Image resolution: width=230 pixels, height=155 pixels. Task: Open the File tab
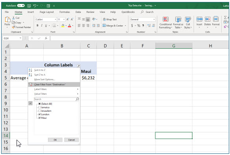(x=7, y=12)
